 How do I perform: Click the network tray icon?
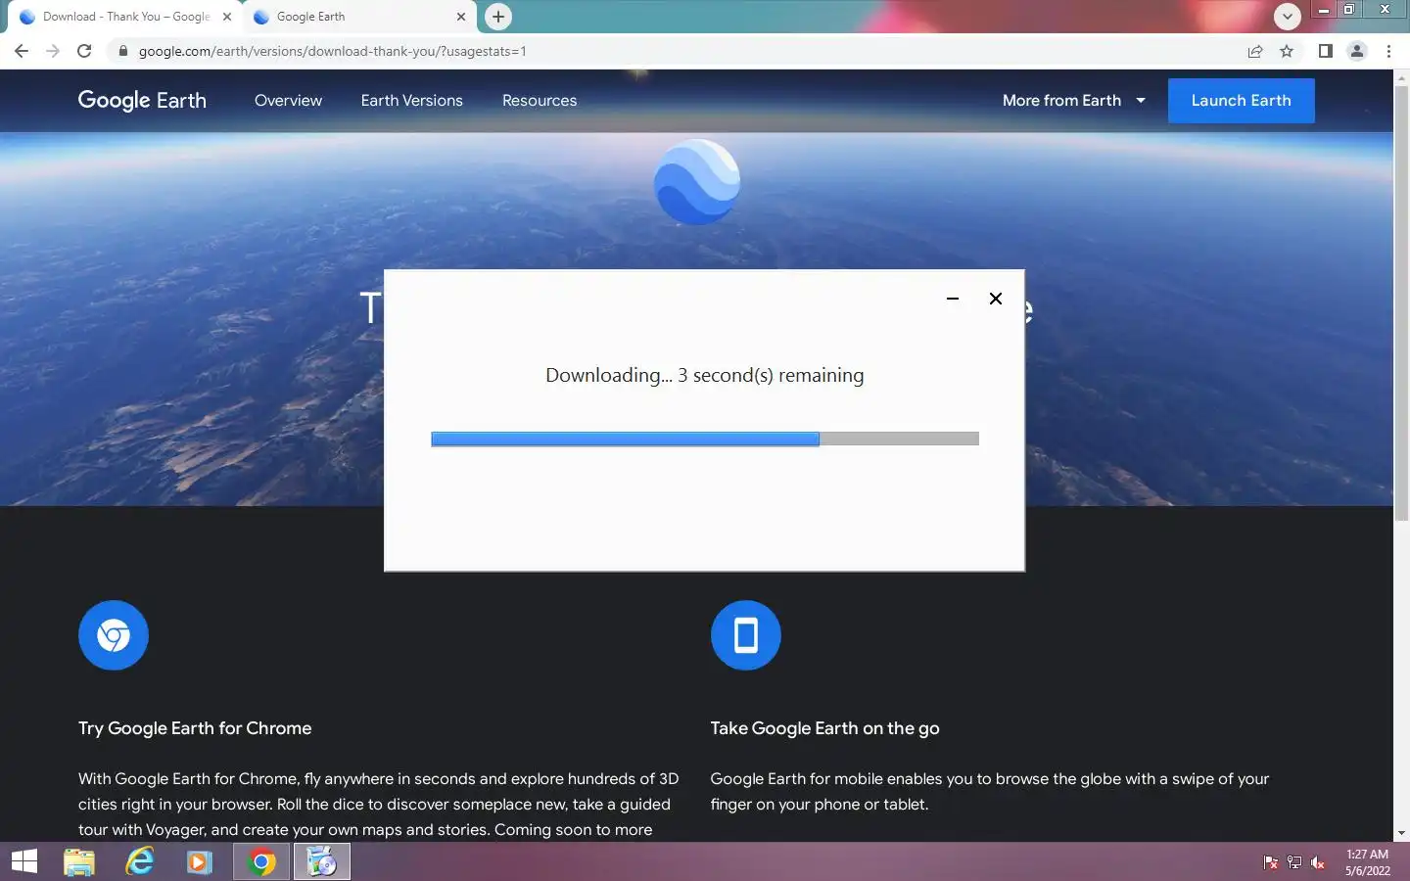click(1294, 862)
